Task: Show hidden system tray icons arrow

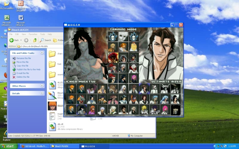Action: point(215,146)
